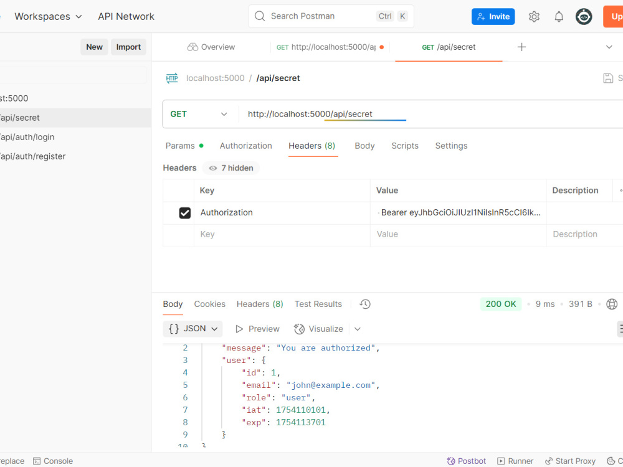The width and height of the screenshot is (623, 467).
Task: Open the Test Results tab
Action: pyautogui.click(x=318, y=304)
